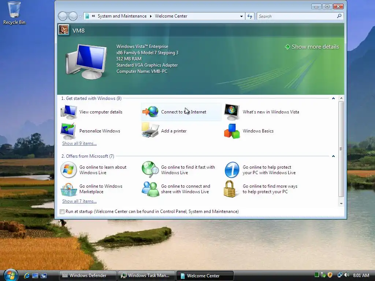The width and height of the screenshot is (375, 281).
Task: Click the scrollbar down arrow
Action: [x=341, y=203]
